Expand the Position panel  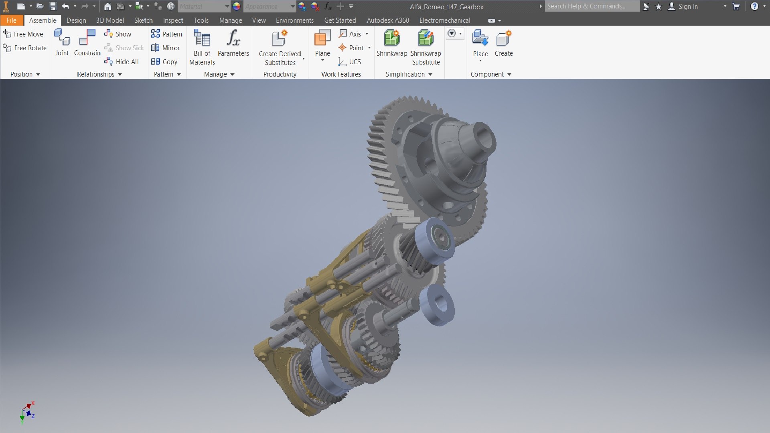pos(25,74)
